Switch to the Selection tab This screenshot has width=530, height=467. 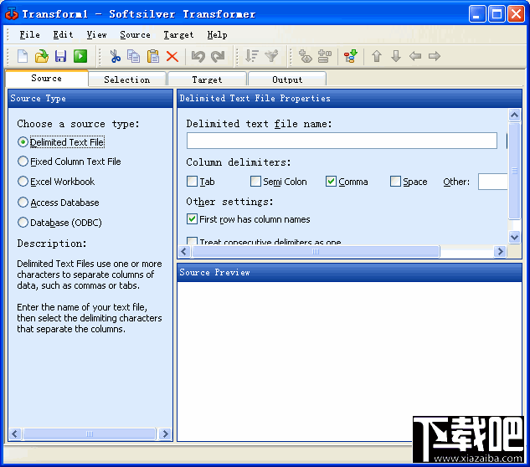click(x=127, y=80)
